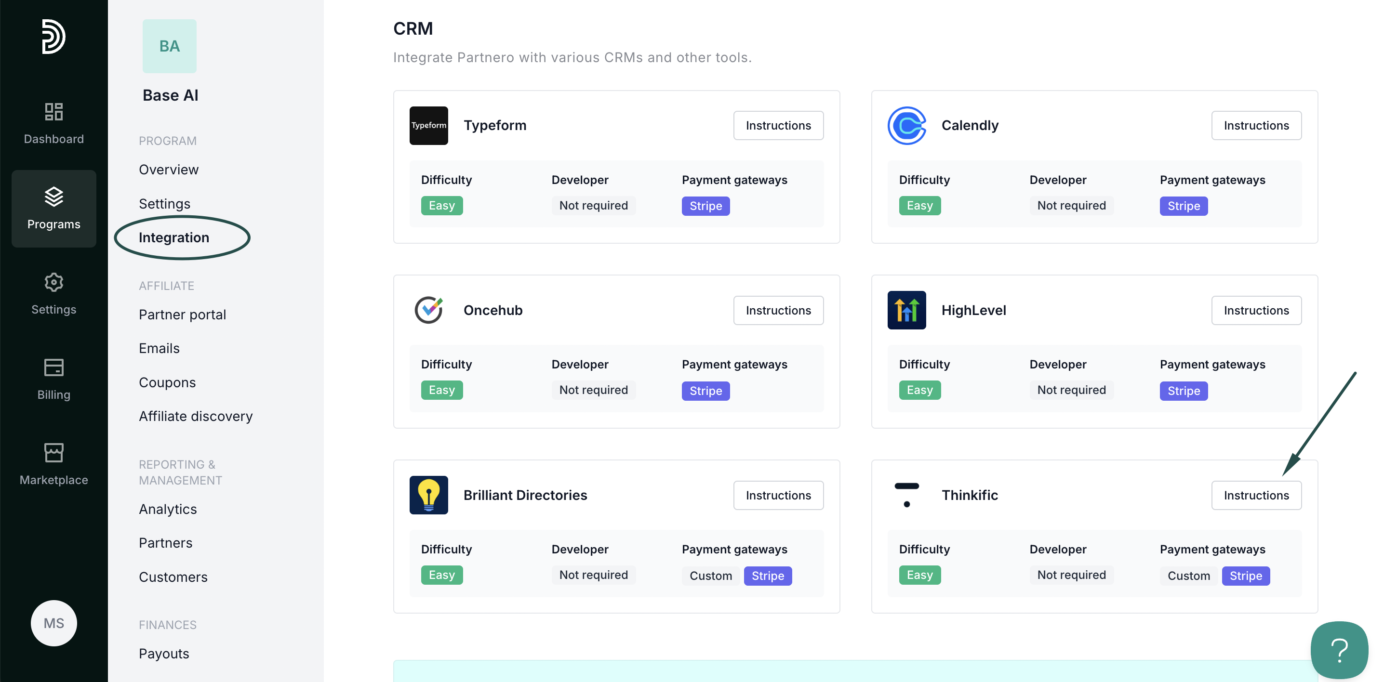
Task: Go to Payouts
Action: coord(164,653)
